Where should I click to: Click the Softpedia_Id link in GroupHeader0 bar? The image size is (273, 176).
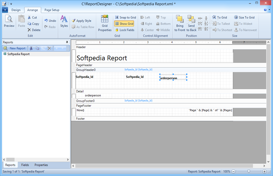coord(139,69)
